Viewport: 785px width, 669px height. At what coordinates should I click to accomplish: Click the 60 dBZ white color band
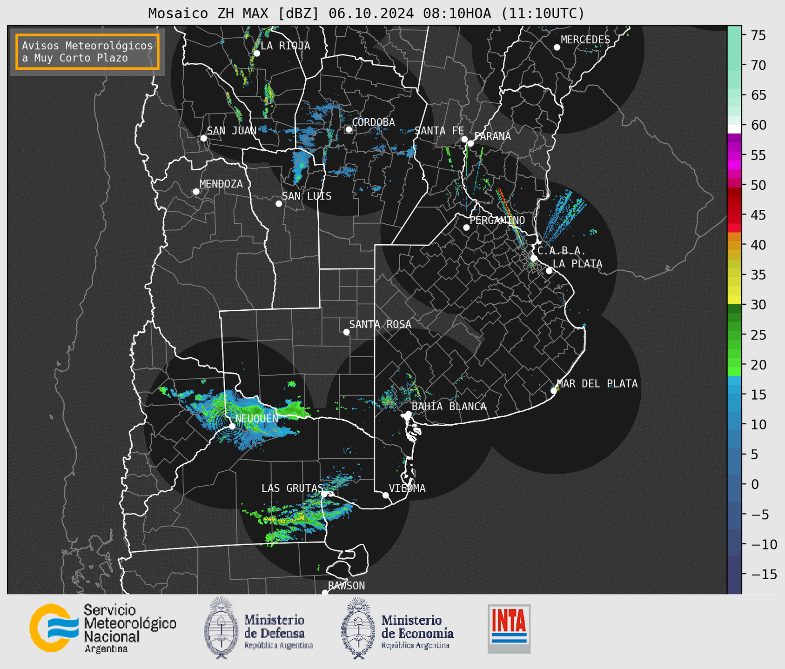pyautogui.click(x=734, y=129)
